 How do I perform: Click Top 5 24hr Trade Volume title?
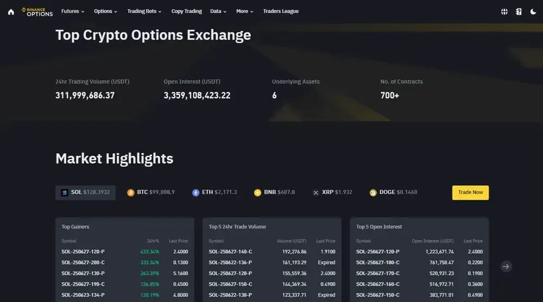237,227
